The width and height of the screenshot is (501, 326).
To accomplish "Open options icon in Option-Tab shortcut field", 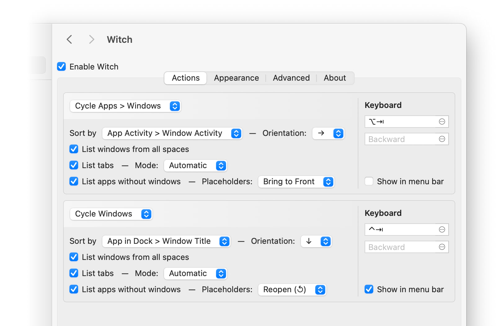I will pyautogui.click(x=442, y=122).
